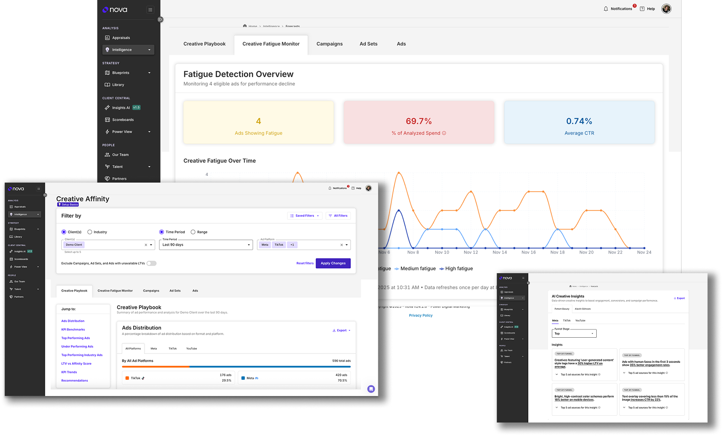Click the Setup Basics lightbulb badge
This screenshot has height=436, width=723.
68,205
